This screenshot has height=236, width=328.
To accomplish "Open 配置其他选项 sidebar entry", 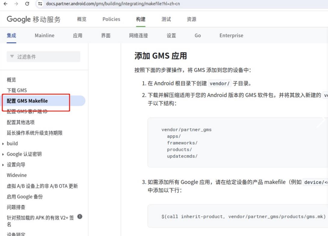I will click(x=20, y=122).
